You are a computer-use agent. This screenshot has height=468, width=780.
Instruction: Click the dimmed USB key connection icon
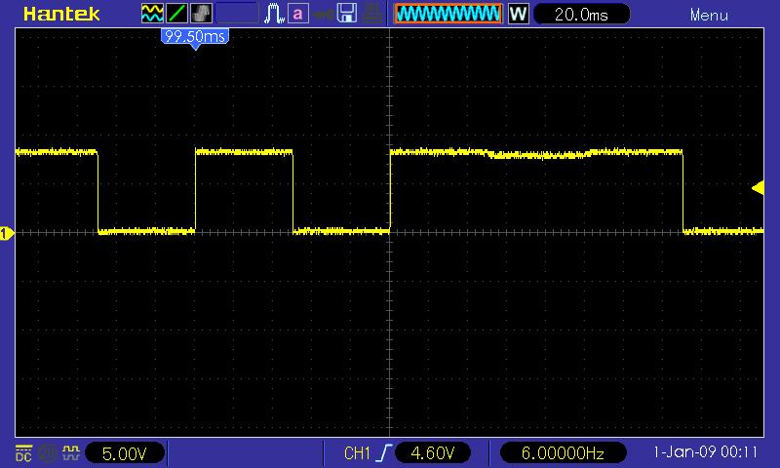pos(323,14)
